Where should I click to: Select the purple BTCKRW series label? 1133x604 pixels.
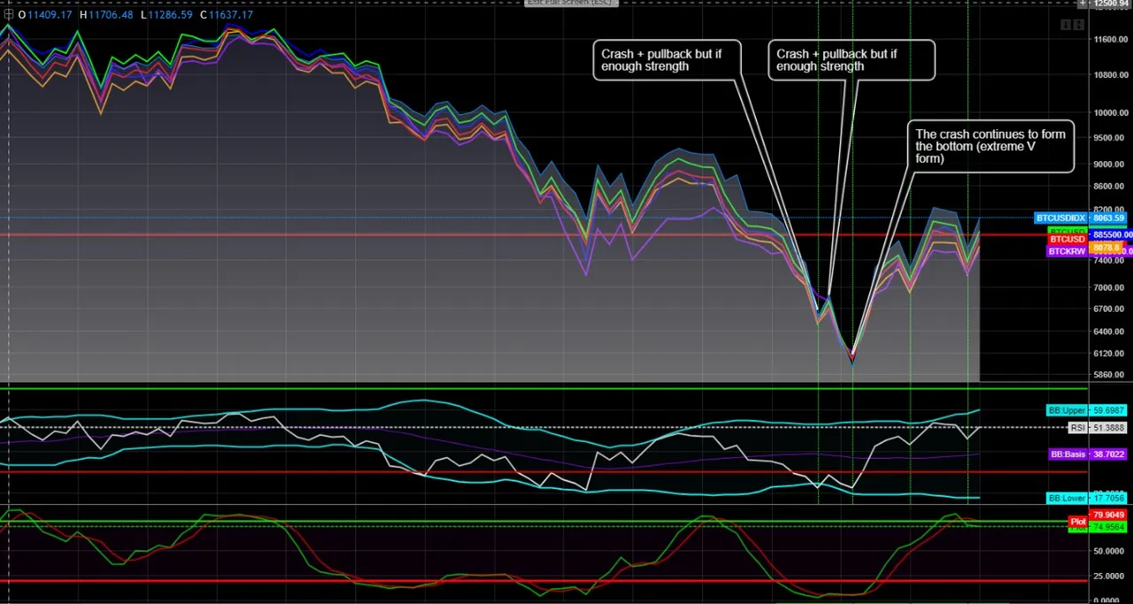1067,252
